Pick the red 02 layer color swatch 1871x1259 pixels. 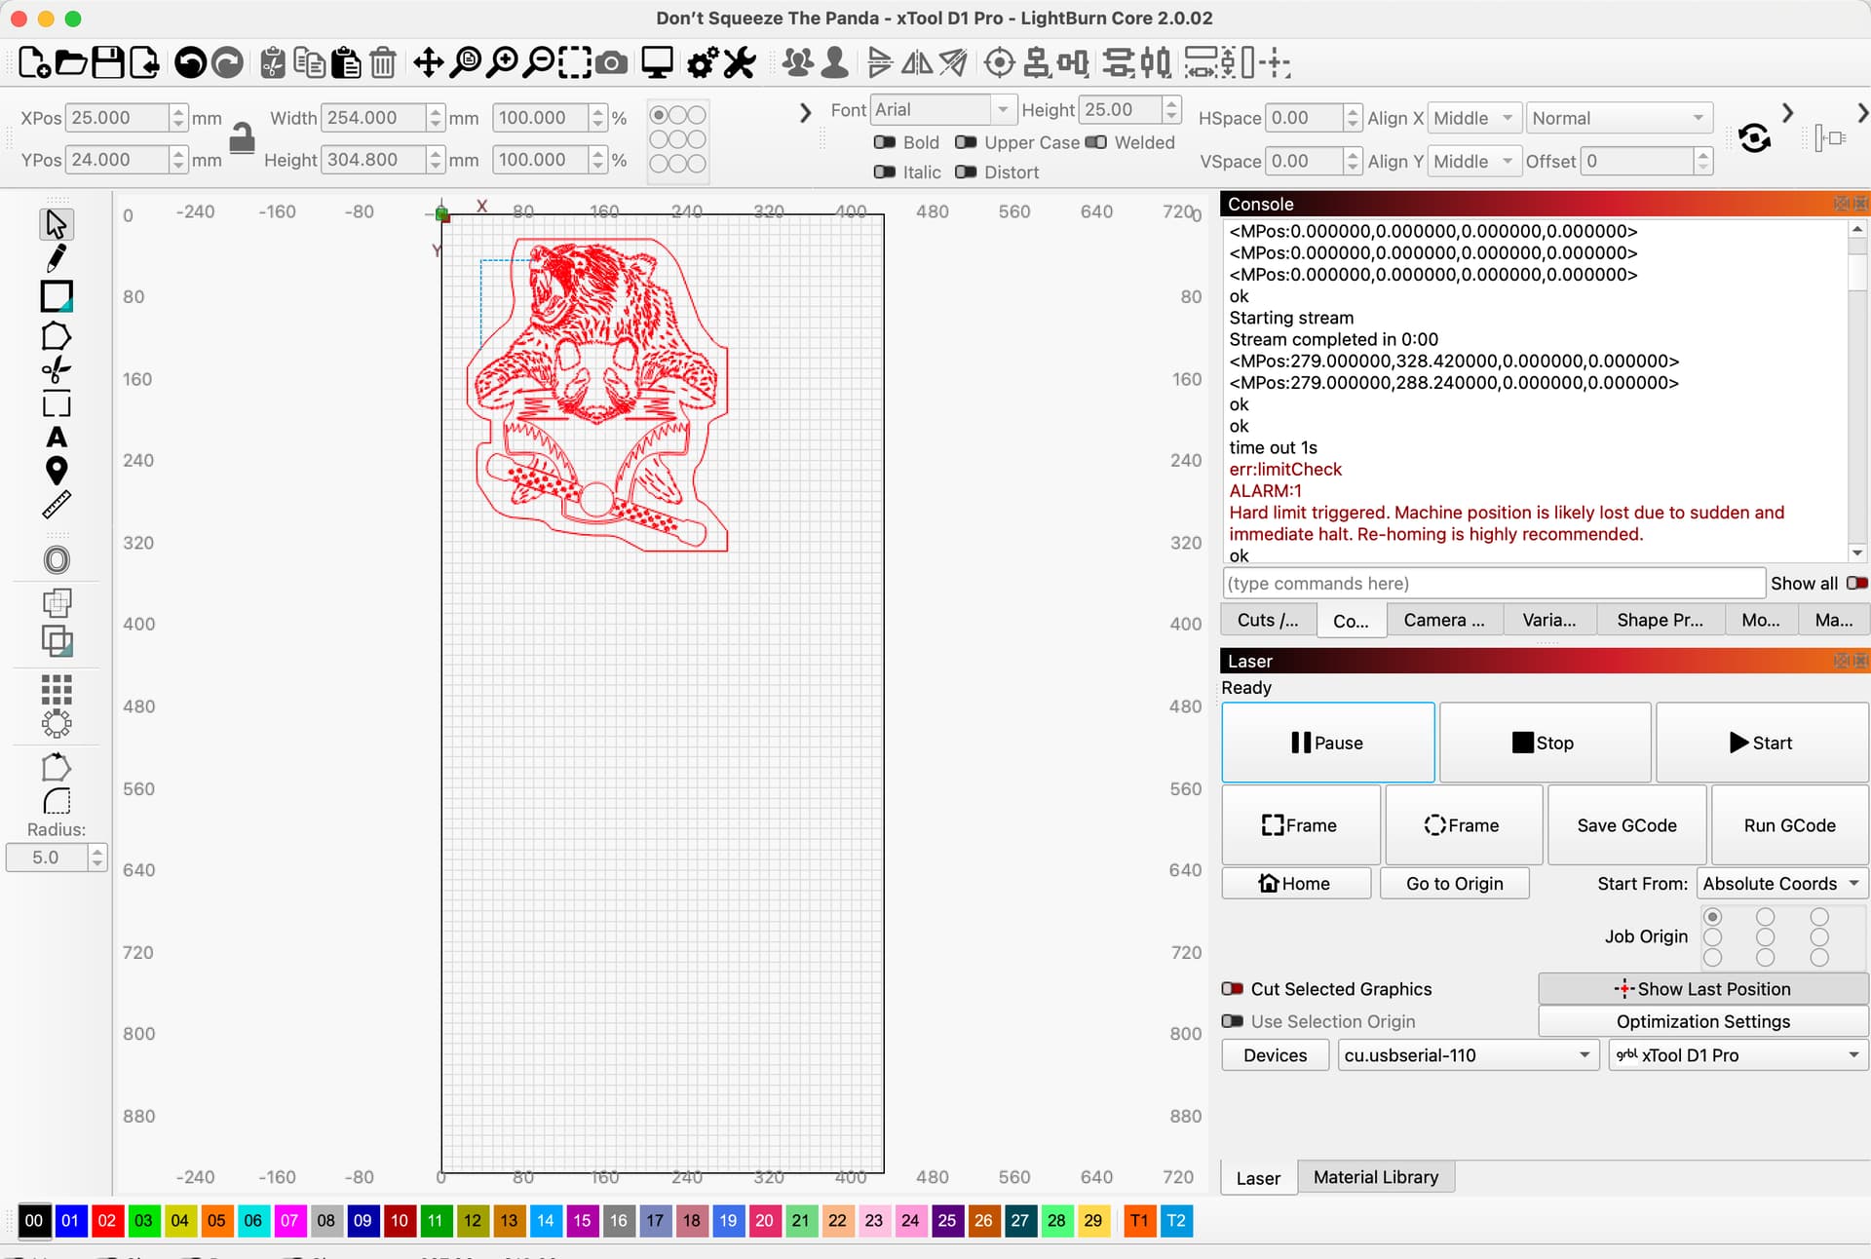coord(107,1221)
